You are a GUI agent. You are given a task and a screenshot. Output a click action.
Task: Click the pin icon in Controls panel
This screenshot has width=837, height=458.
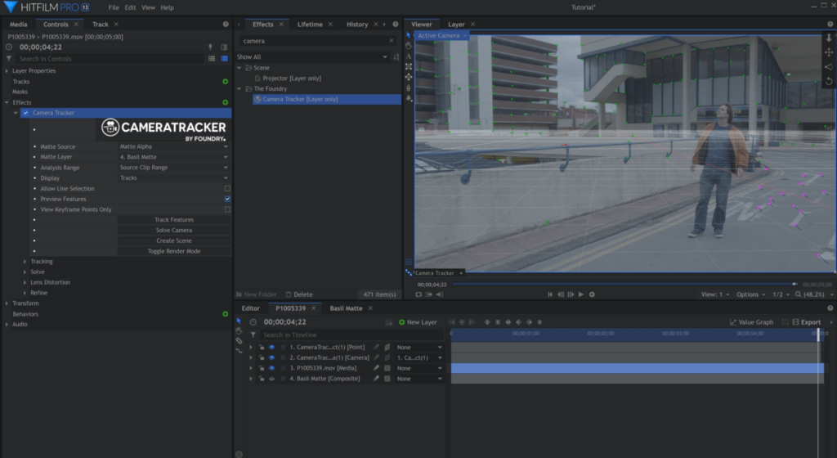(x=210, y=47)
